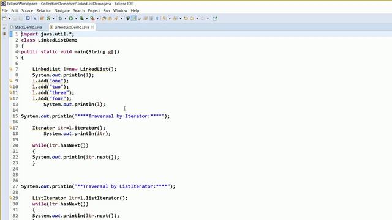
Task: Expand the Run dropdown arrow
Action: click(x=76, y=18)
